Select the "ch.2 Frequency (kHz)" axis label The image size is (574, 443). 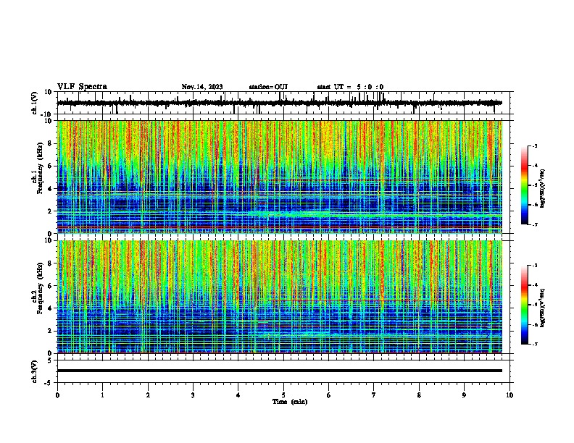click(x=37, y=290)
